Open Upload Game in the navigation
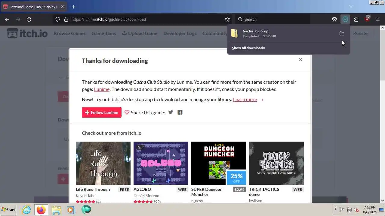This screenshot has height=216, width=385. click(140, 33)
